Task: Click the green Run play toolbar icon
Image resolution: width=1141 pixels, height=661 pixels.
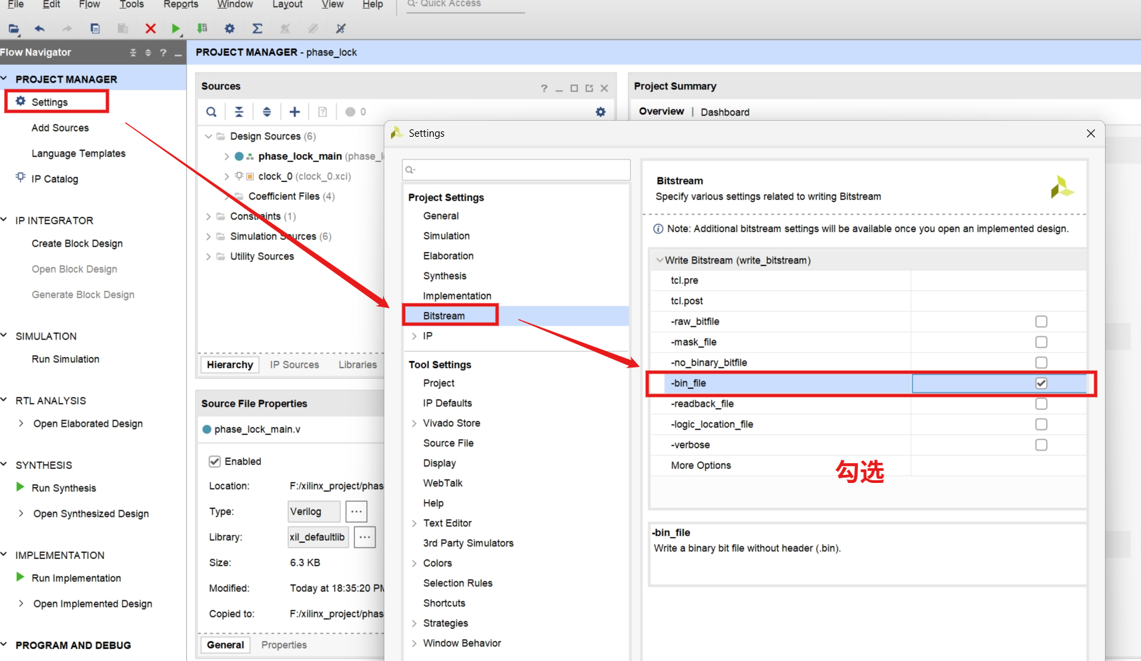Action: tap(175, 29)
